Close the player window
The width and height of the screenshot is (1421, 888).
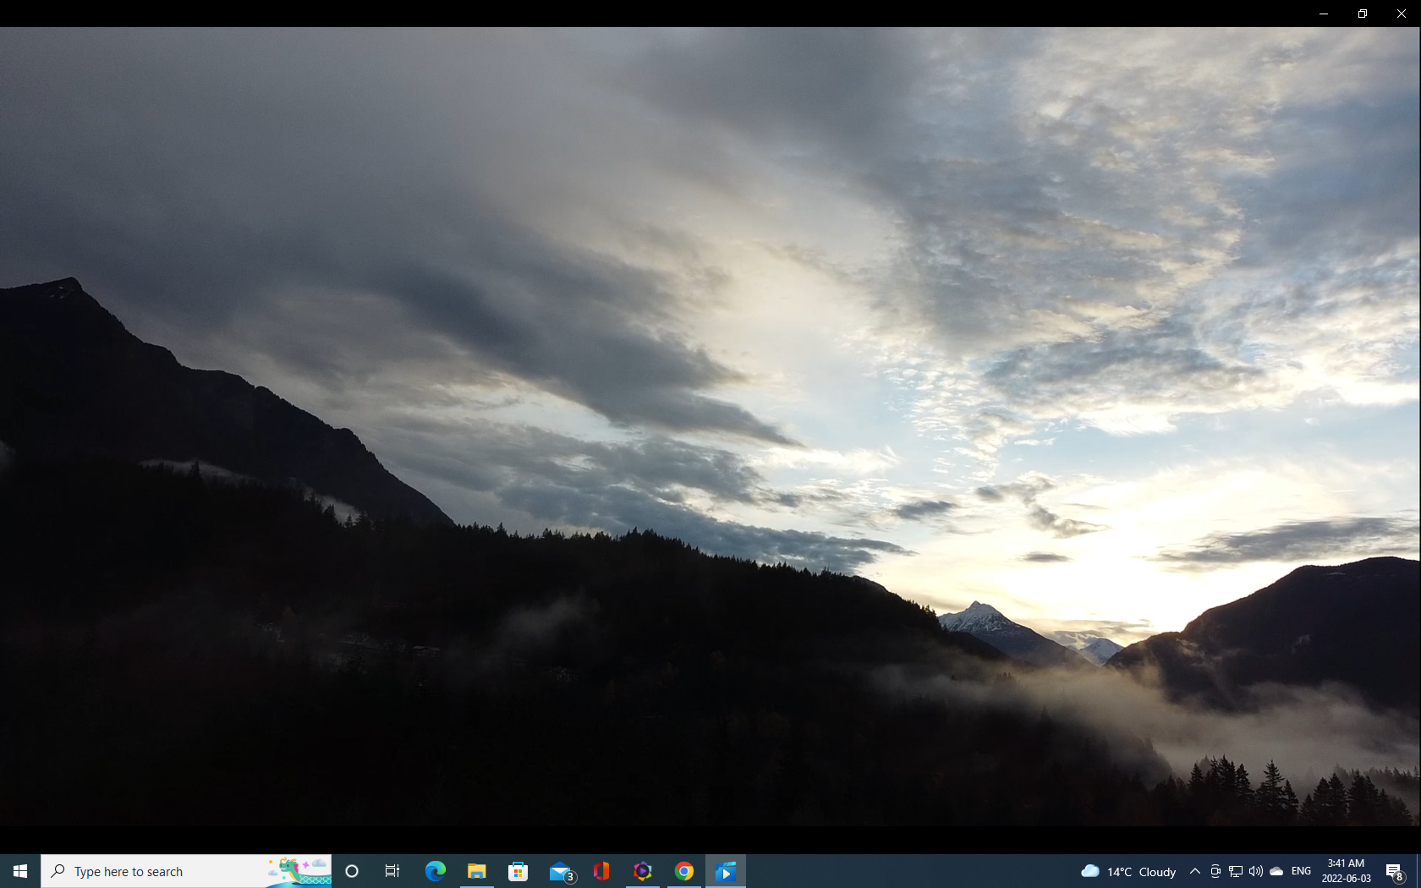1402,14
